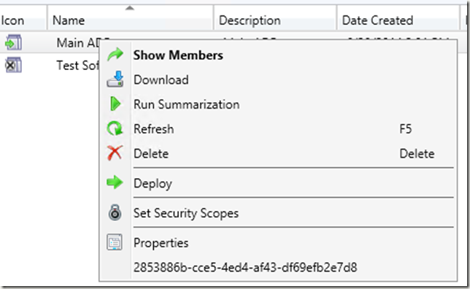The image size is (470, 289).
Task: Click the red X Delete icon
Action: pyautogui.click(x=115, y=153)
